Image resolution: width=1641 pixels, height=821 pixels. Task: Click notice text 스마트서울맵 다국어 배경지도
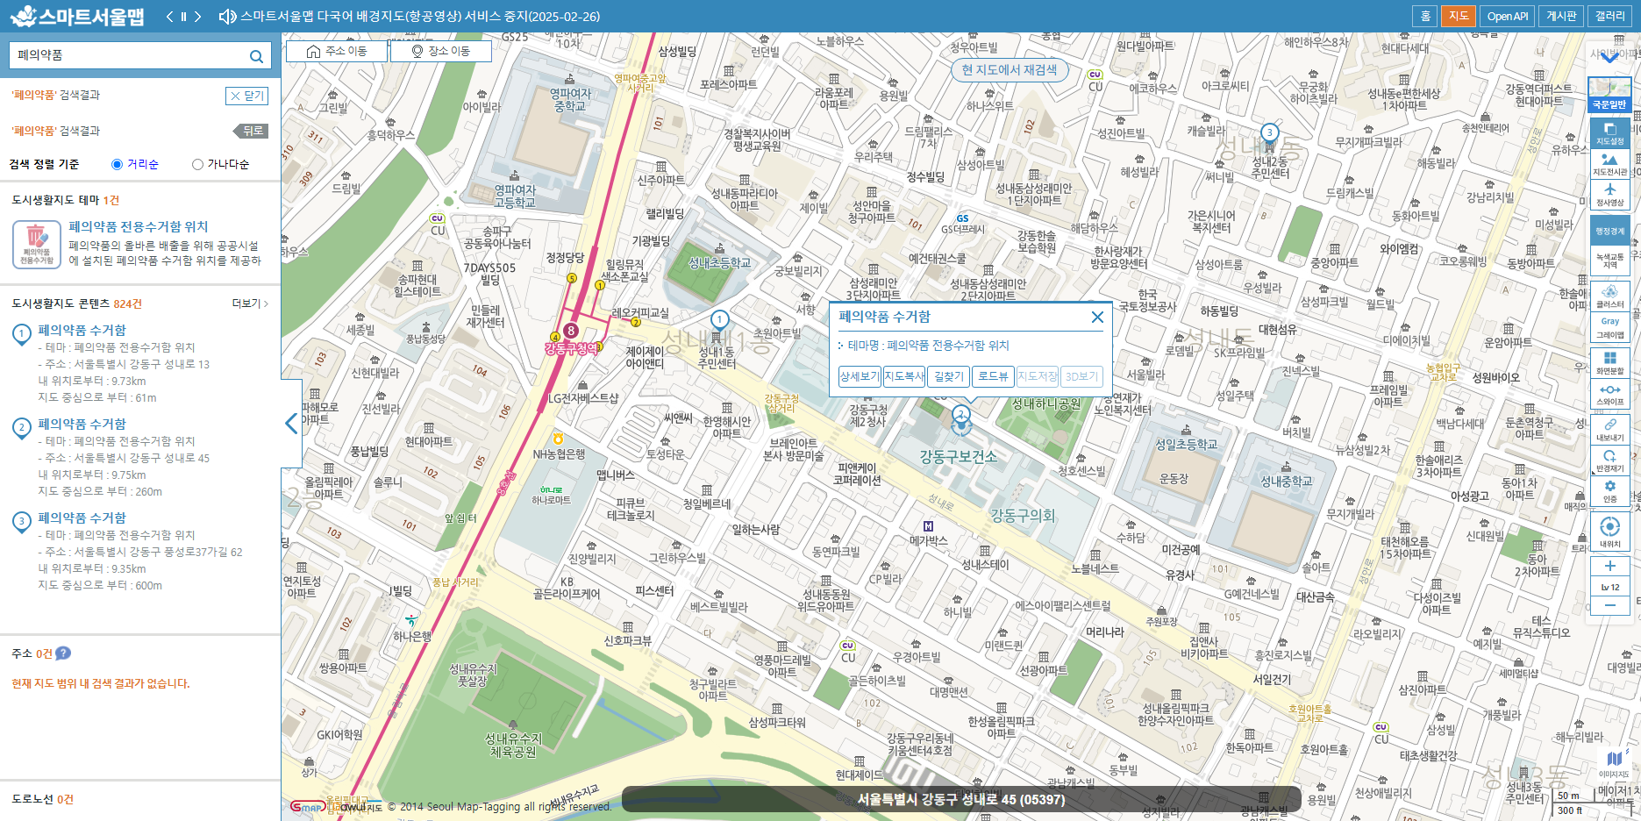[x=420, y=17]
